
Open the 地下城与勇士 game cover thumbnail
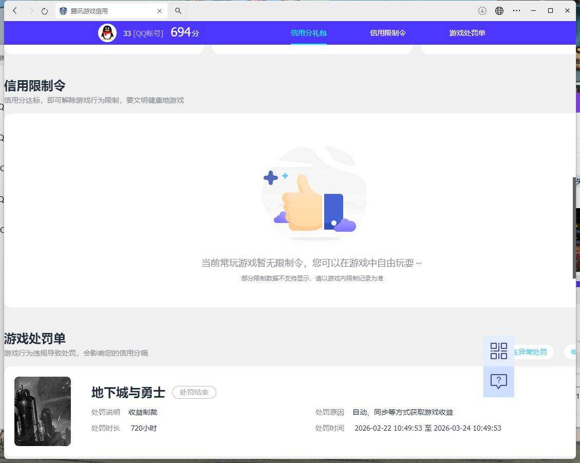pos(43,411)
